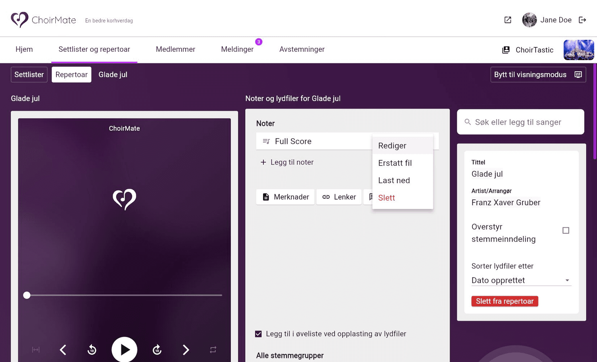Open Settlister og repertoar tab
The height and width of the screenshot is (362, 597).
click(94, 49)
